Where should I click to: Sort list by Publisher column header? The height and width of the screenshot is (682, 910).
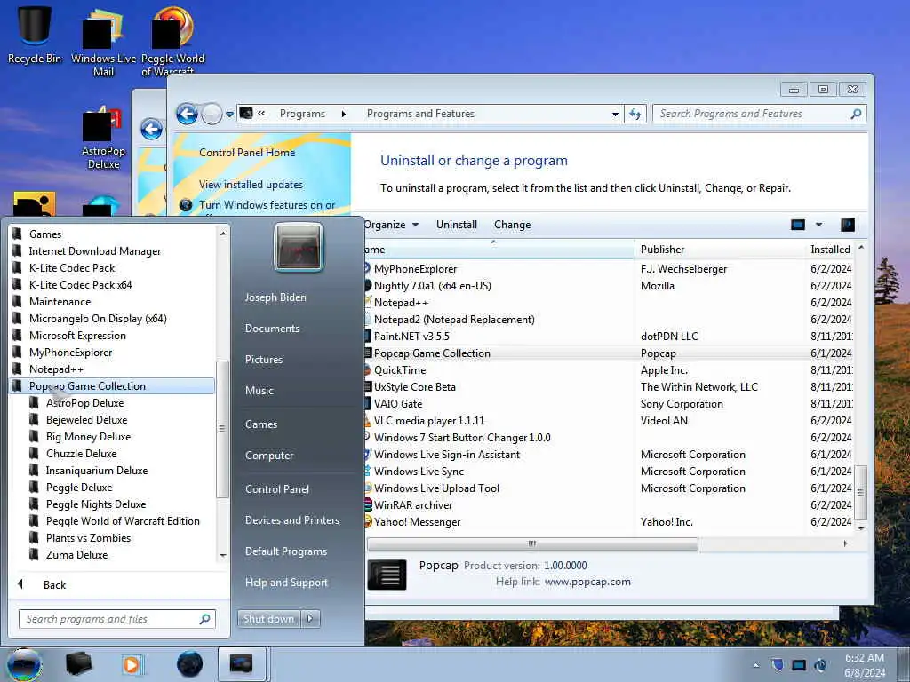[720, 250]
